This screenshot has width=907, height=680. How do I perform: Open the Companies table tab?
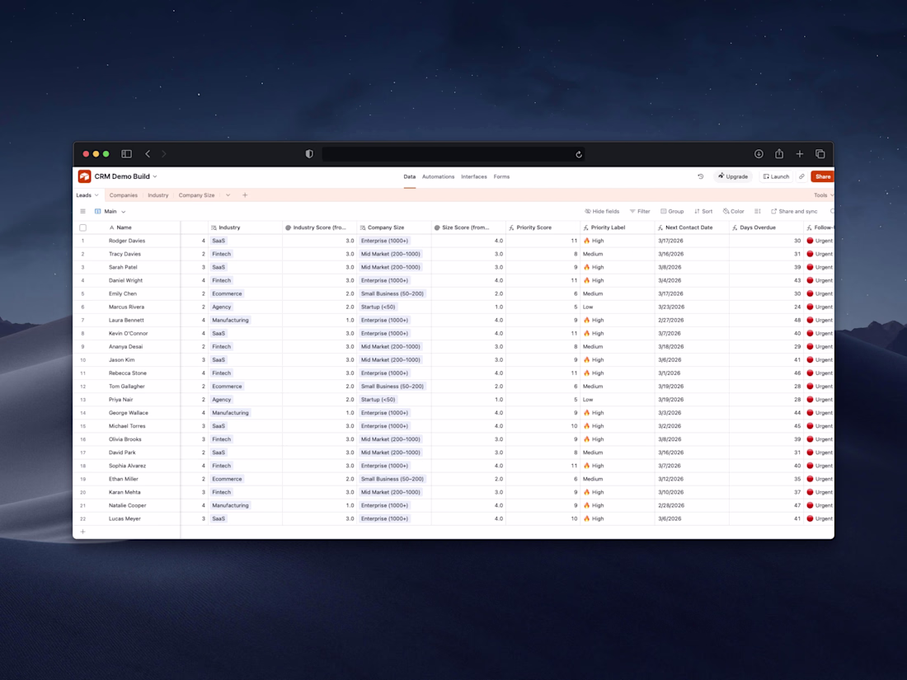(123, 195)
